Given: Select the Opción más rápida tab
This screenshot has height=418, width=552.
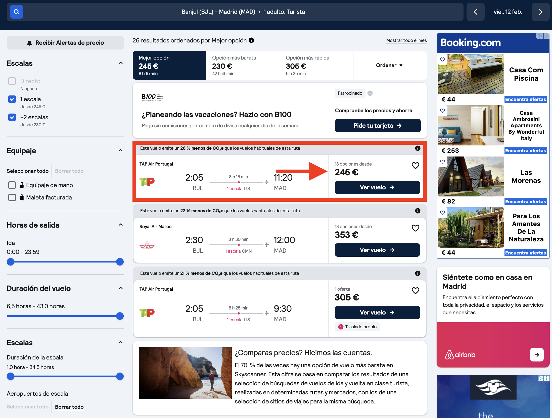Looking at the screenshot, I should pos(316,65).
